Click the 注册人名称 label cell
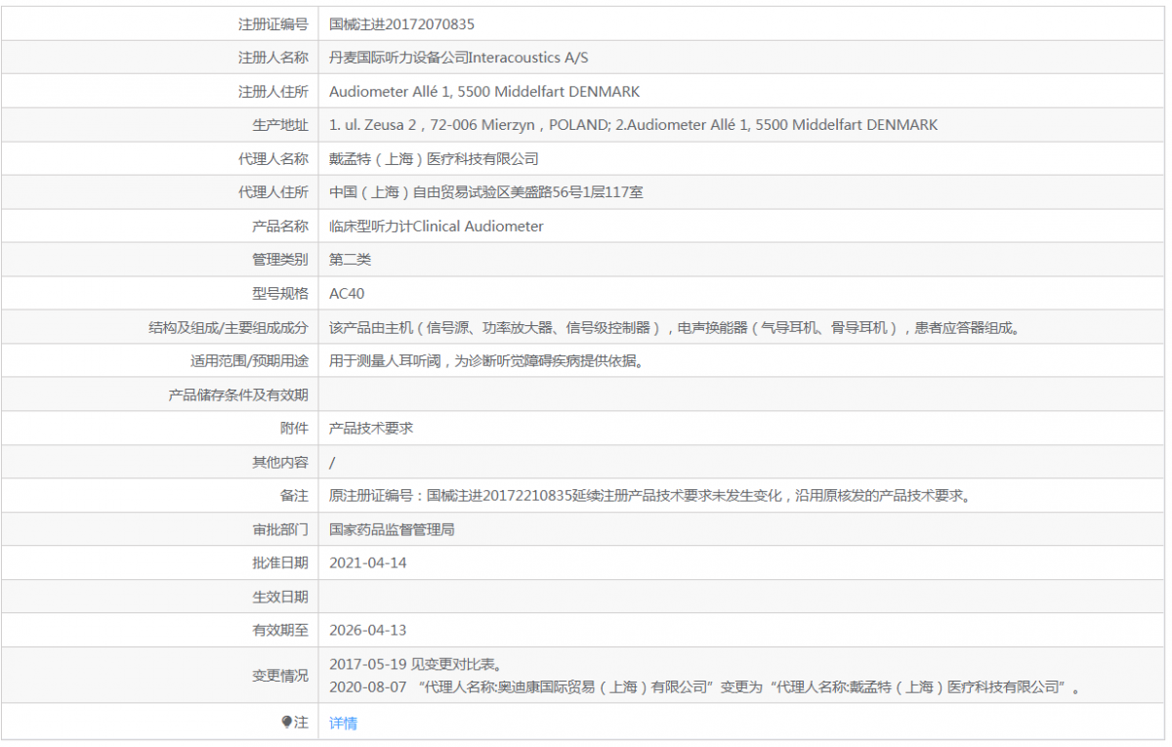The height and width of the screenshot is (747, 1172). [160, 58]
